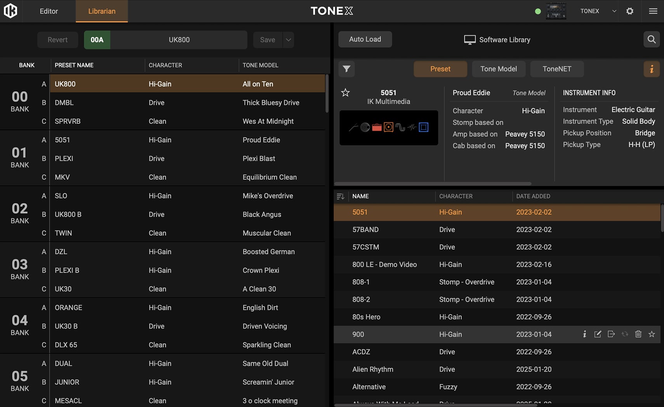The width and height of the screenshot is (664, 407).
Task: Open settings with the gear icon
Action: click(x=630, y=11)
